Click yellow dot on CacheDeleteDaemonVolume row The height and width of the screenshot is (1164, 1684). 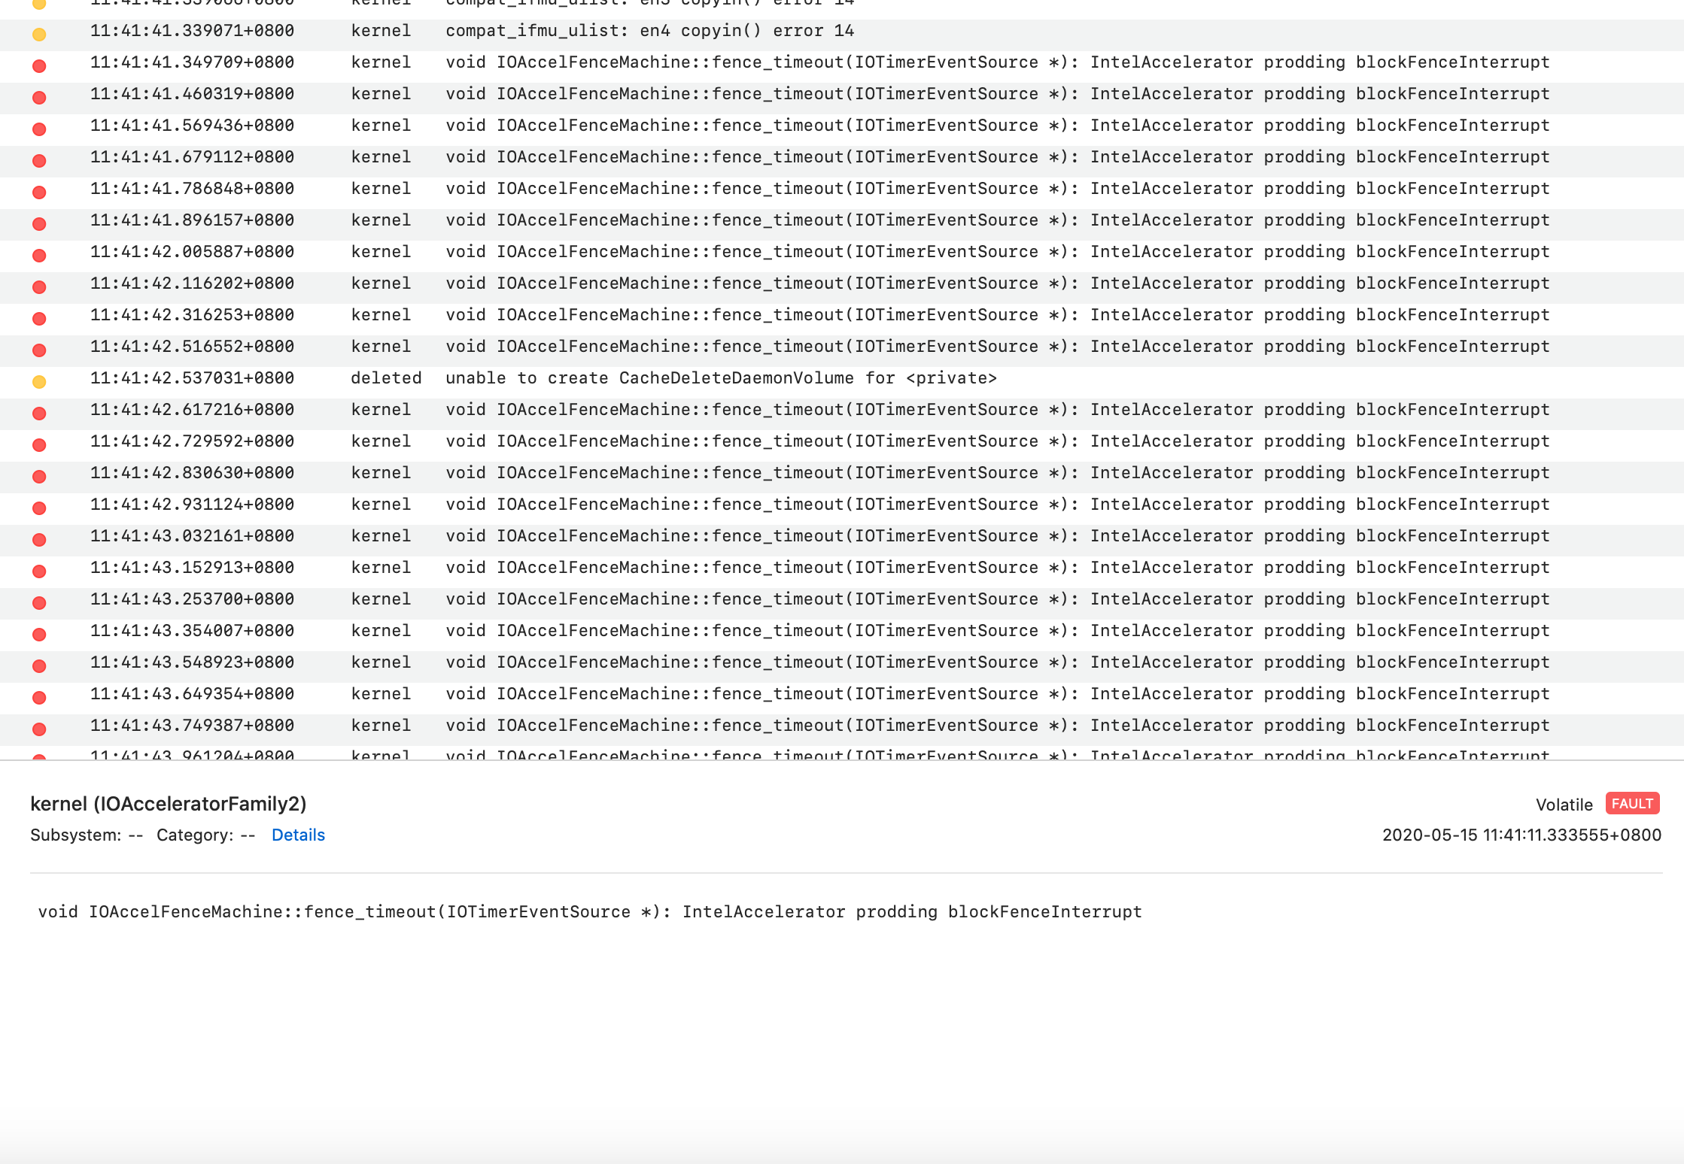(x=39, y=382)
